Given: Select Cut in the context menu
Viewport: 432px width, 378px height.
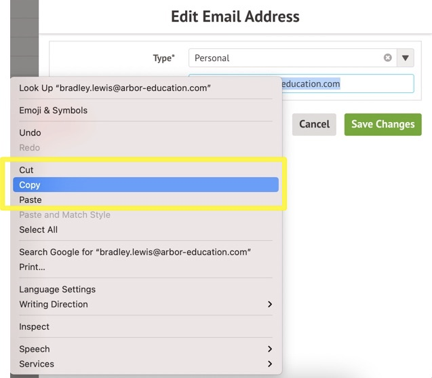Looking at the screenshot, I should pos(26,170).
